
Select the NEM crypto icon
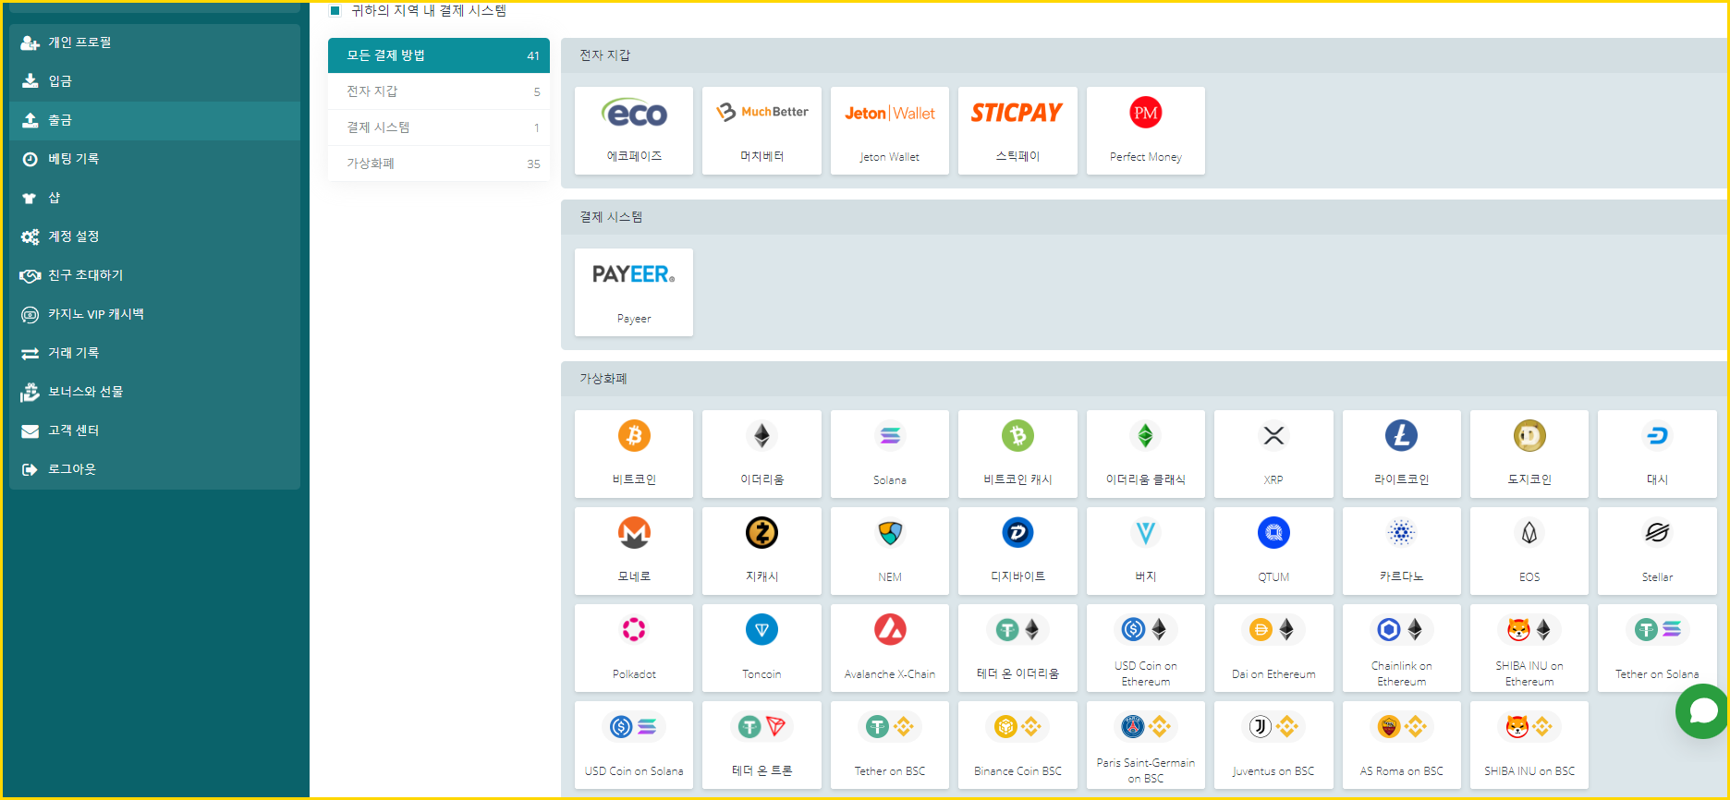pos(890,533)
